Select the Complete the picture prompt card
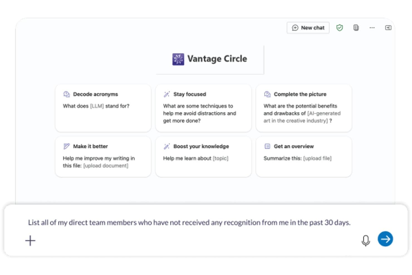 (304, 108)
